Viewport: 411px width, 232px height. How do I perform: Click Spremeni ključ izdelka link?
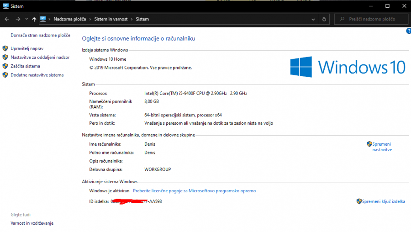point(384,201)
